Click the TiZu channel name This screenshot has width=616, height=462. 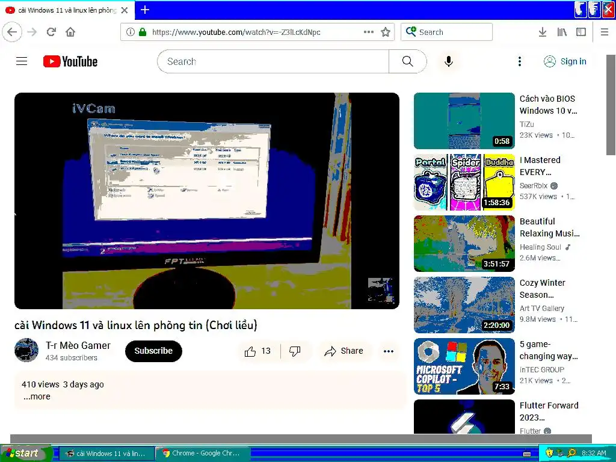click(526, 124)
